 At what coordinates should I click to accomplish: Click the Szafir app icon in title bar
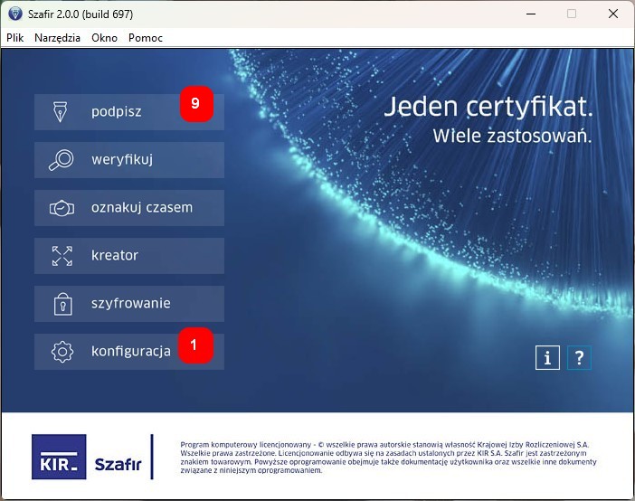click(15, 14)
